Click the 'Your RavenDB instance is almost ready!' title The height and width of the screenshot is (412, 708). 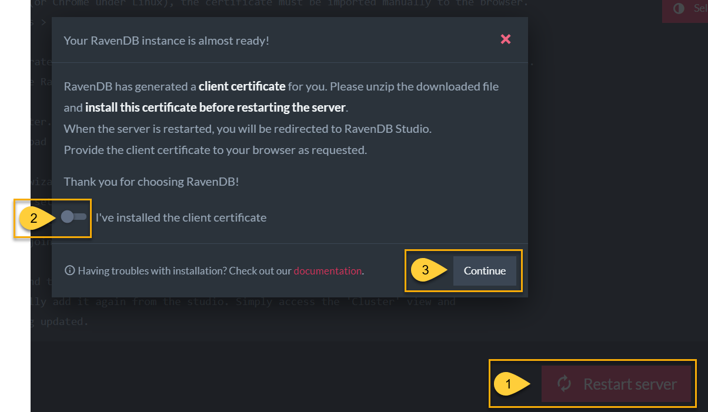pos(166,41)
